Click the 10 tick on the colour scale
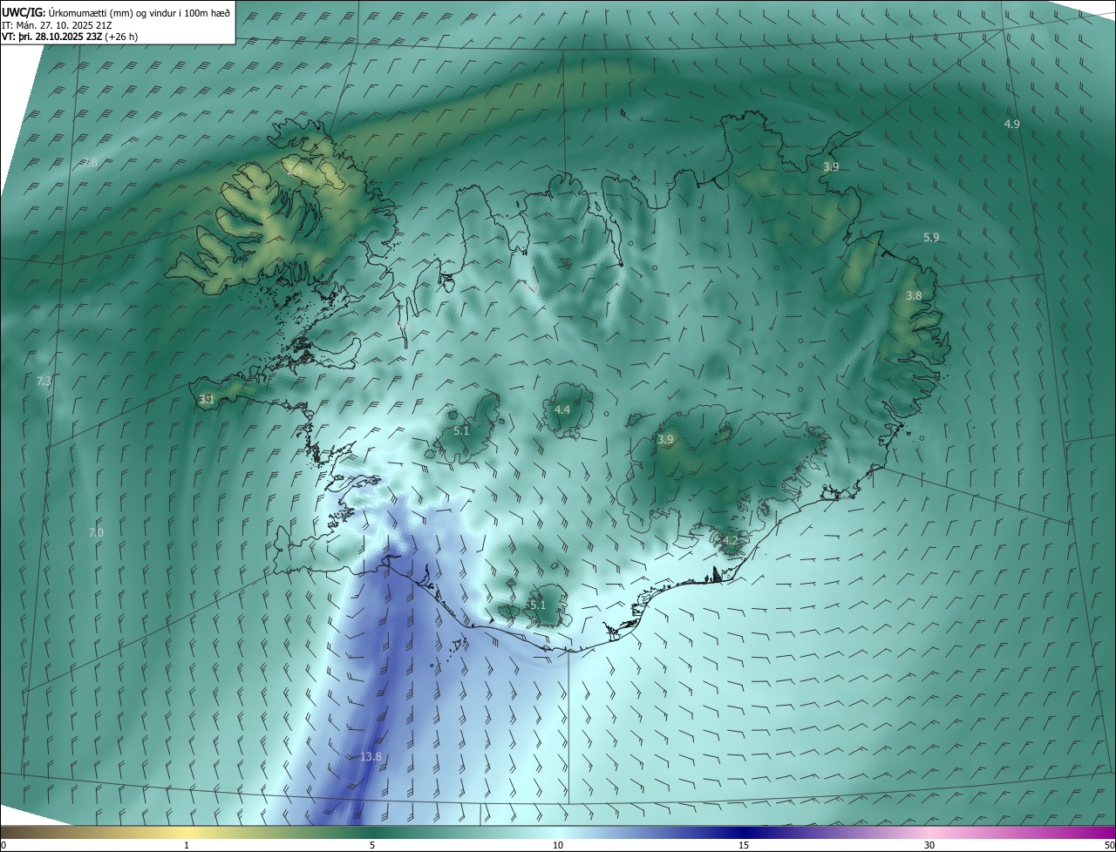The height and width of the screenshot is (852, 1116). tap(558, 845)
